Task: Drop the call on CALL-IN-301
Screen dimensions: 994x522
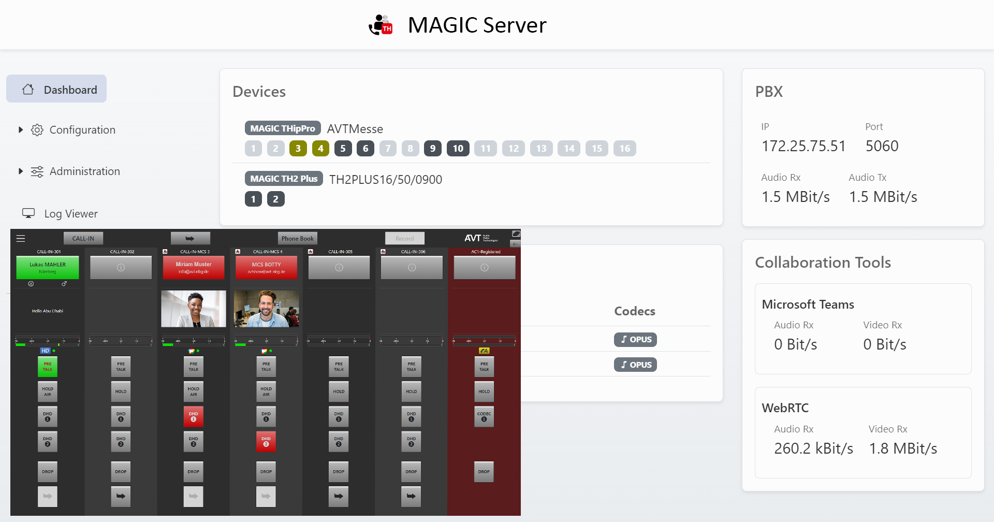Action: coord(48,471)
